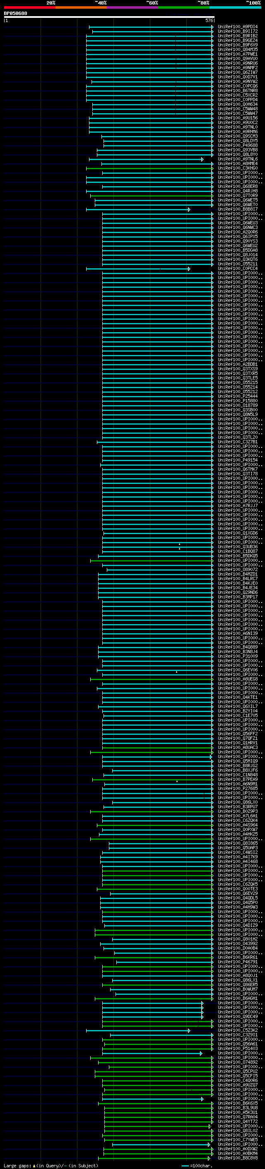Click the hit label UniRef100_P51403

coord(237,1048)
